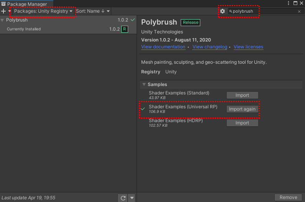305x202 pixels.
Task: Maximize the Package Manager window
Action: pos(295,3)
